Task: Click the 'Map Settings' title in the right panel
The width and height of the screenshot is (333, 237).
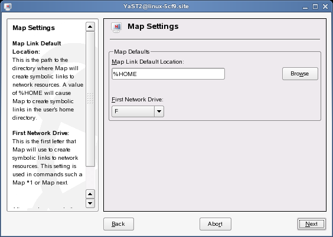Action: (x=153, y=27)
